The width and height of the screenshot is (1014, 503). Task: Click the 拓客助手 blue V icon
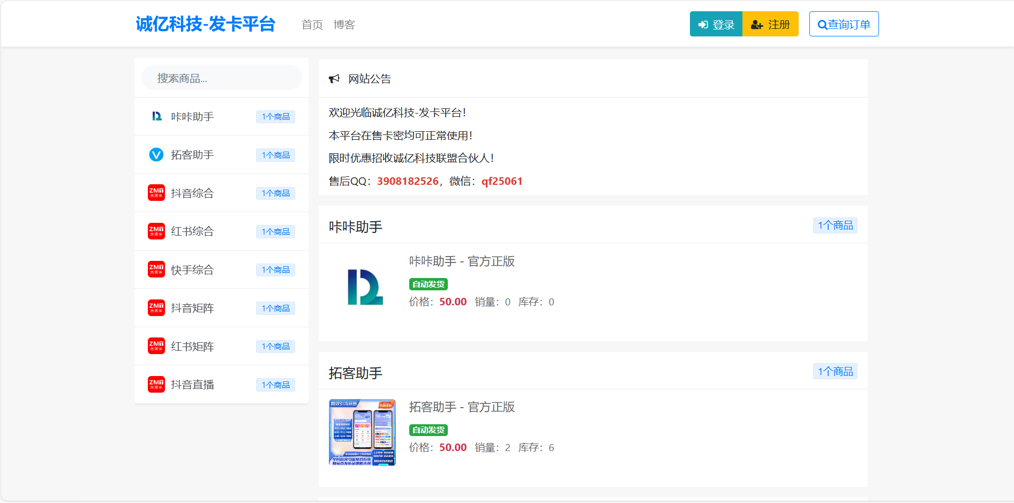(156, 155)
